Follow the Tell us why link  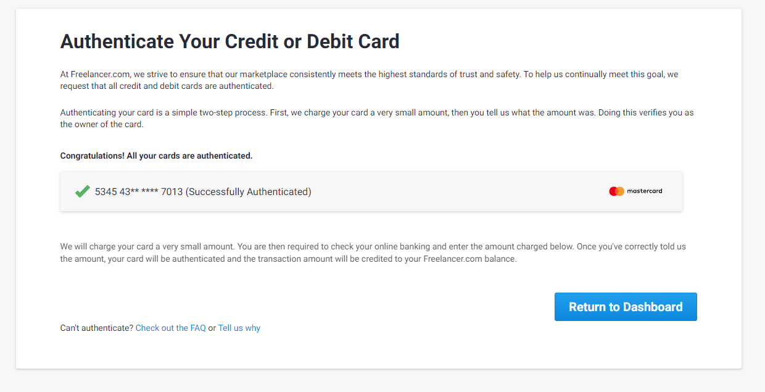(239, 328)
